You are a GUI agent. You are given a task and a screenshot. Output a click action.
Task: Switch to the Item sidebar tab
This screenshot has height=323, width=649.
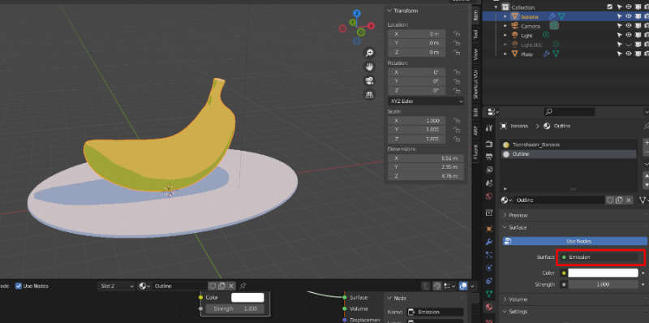click(475, 15)
